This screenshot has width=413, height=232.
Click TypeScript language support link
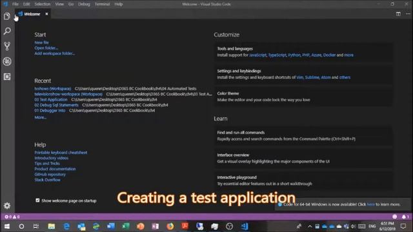[277, 55]
